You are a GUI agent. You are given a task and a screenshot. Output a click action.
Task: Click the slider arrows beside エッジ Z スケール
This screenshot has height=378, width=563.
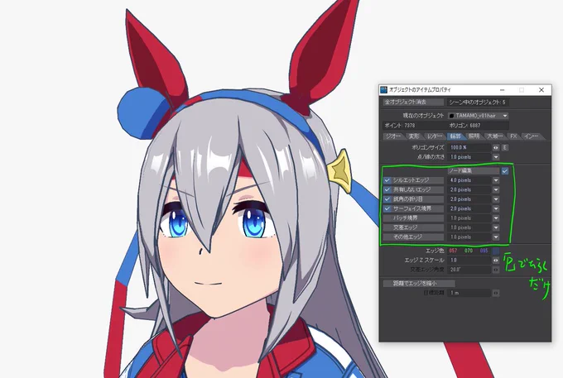(496, 261)
